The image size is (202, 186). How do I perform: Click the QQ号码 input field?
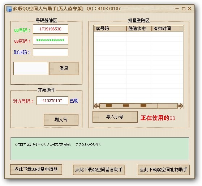coord(51,29)
